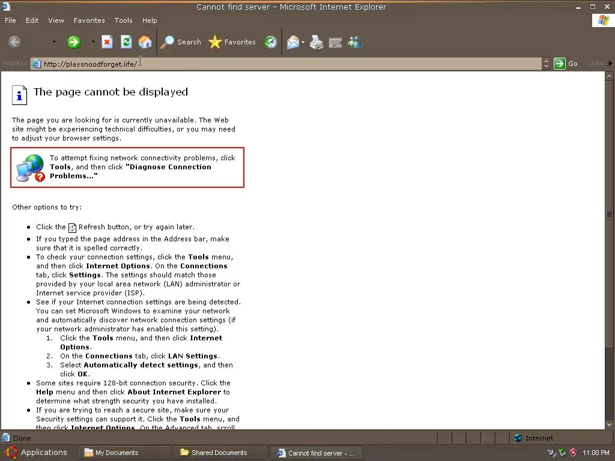Click the Print icon
The image size is (615, 461).
click(316, 42)
